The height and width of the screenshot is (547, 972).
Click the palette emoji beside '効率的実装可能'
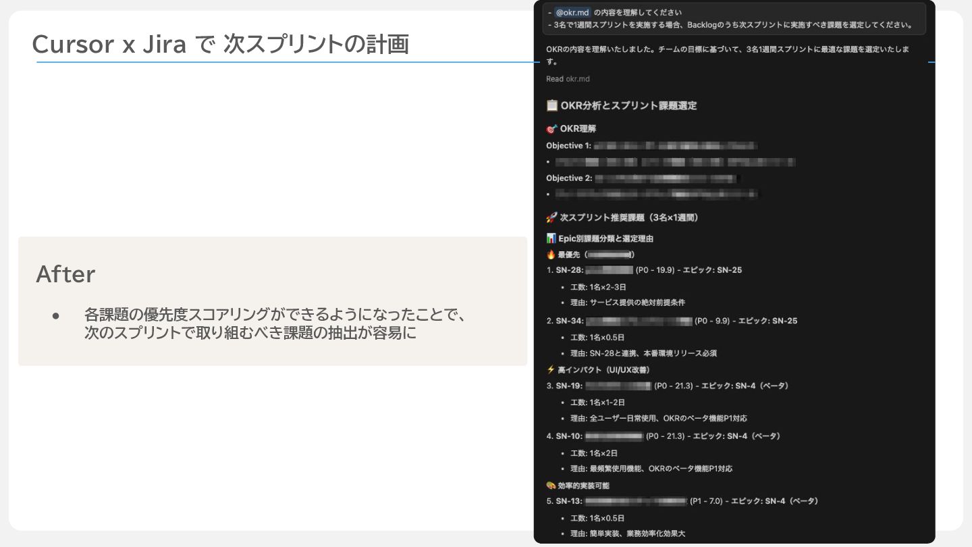point(551,485)
